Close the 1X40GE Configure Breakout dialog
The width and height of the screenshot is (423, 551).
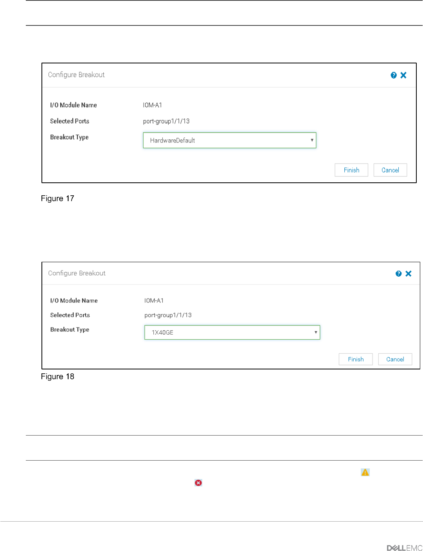409,274
